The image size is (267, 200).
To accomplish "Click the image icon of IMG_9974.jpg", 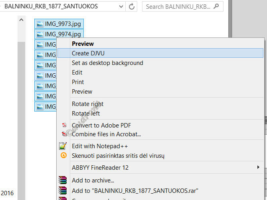I will tap(40, 34).
